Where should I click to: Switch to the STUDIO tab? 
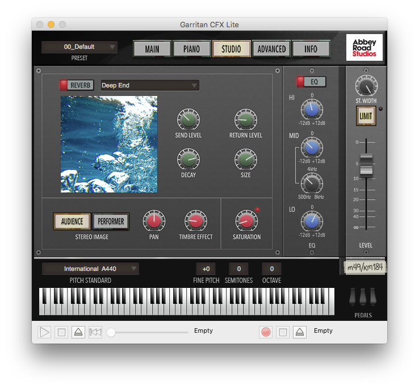point(231,49)
